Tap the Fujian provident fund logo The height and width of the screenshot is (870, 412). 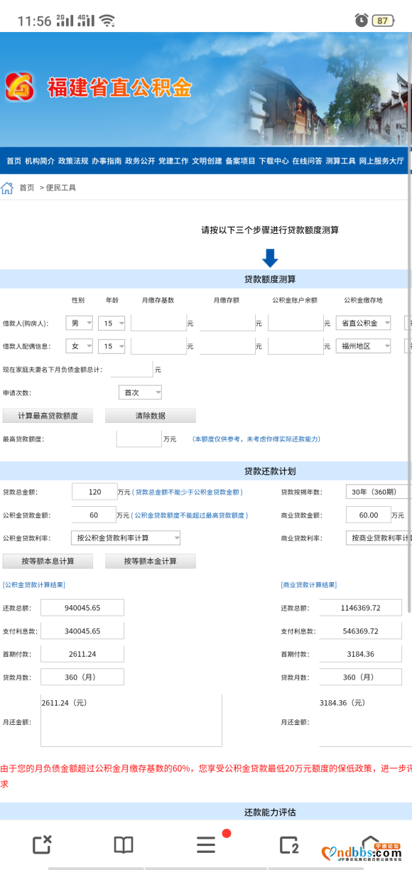[20, 87]
